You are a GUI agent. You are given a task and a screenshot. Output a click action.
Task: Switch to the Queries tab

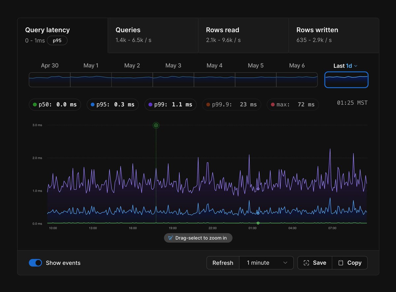pyautogui.click(x=153, y=35)
